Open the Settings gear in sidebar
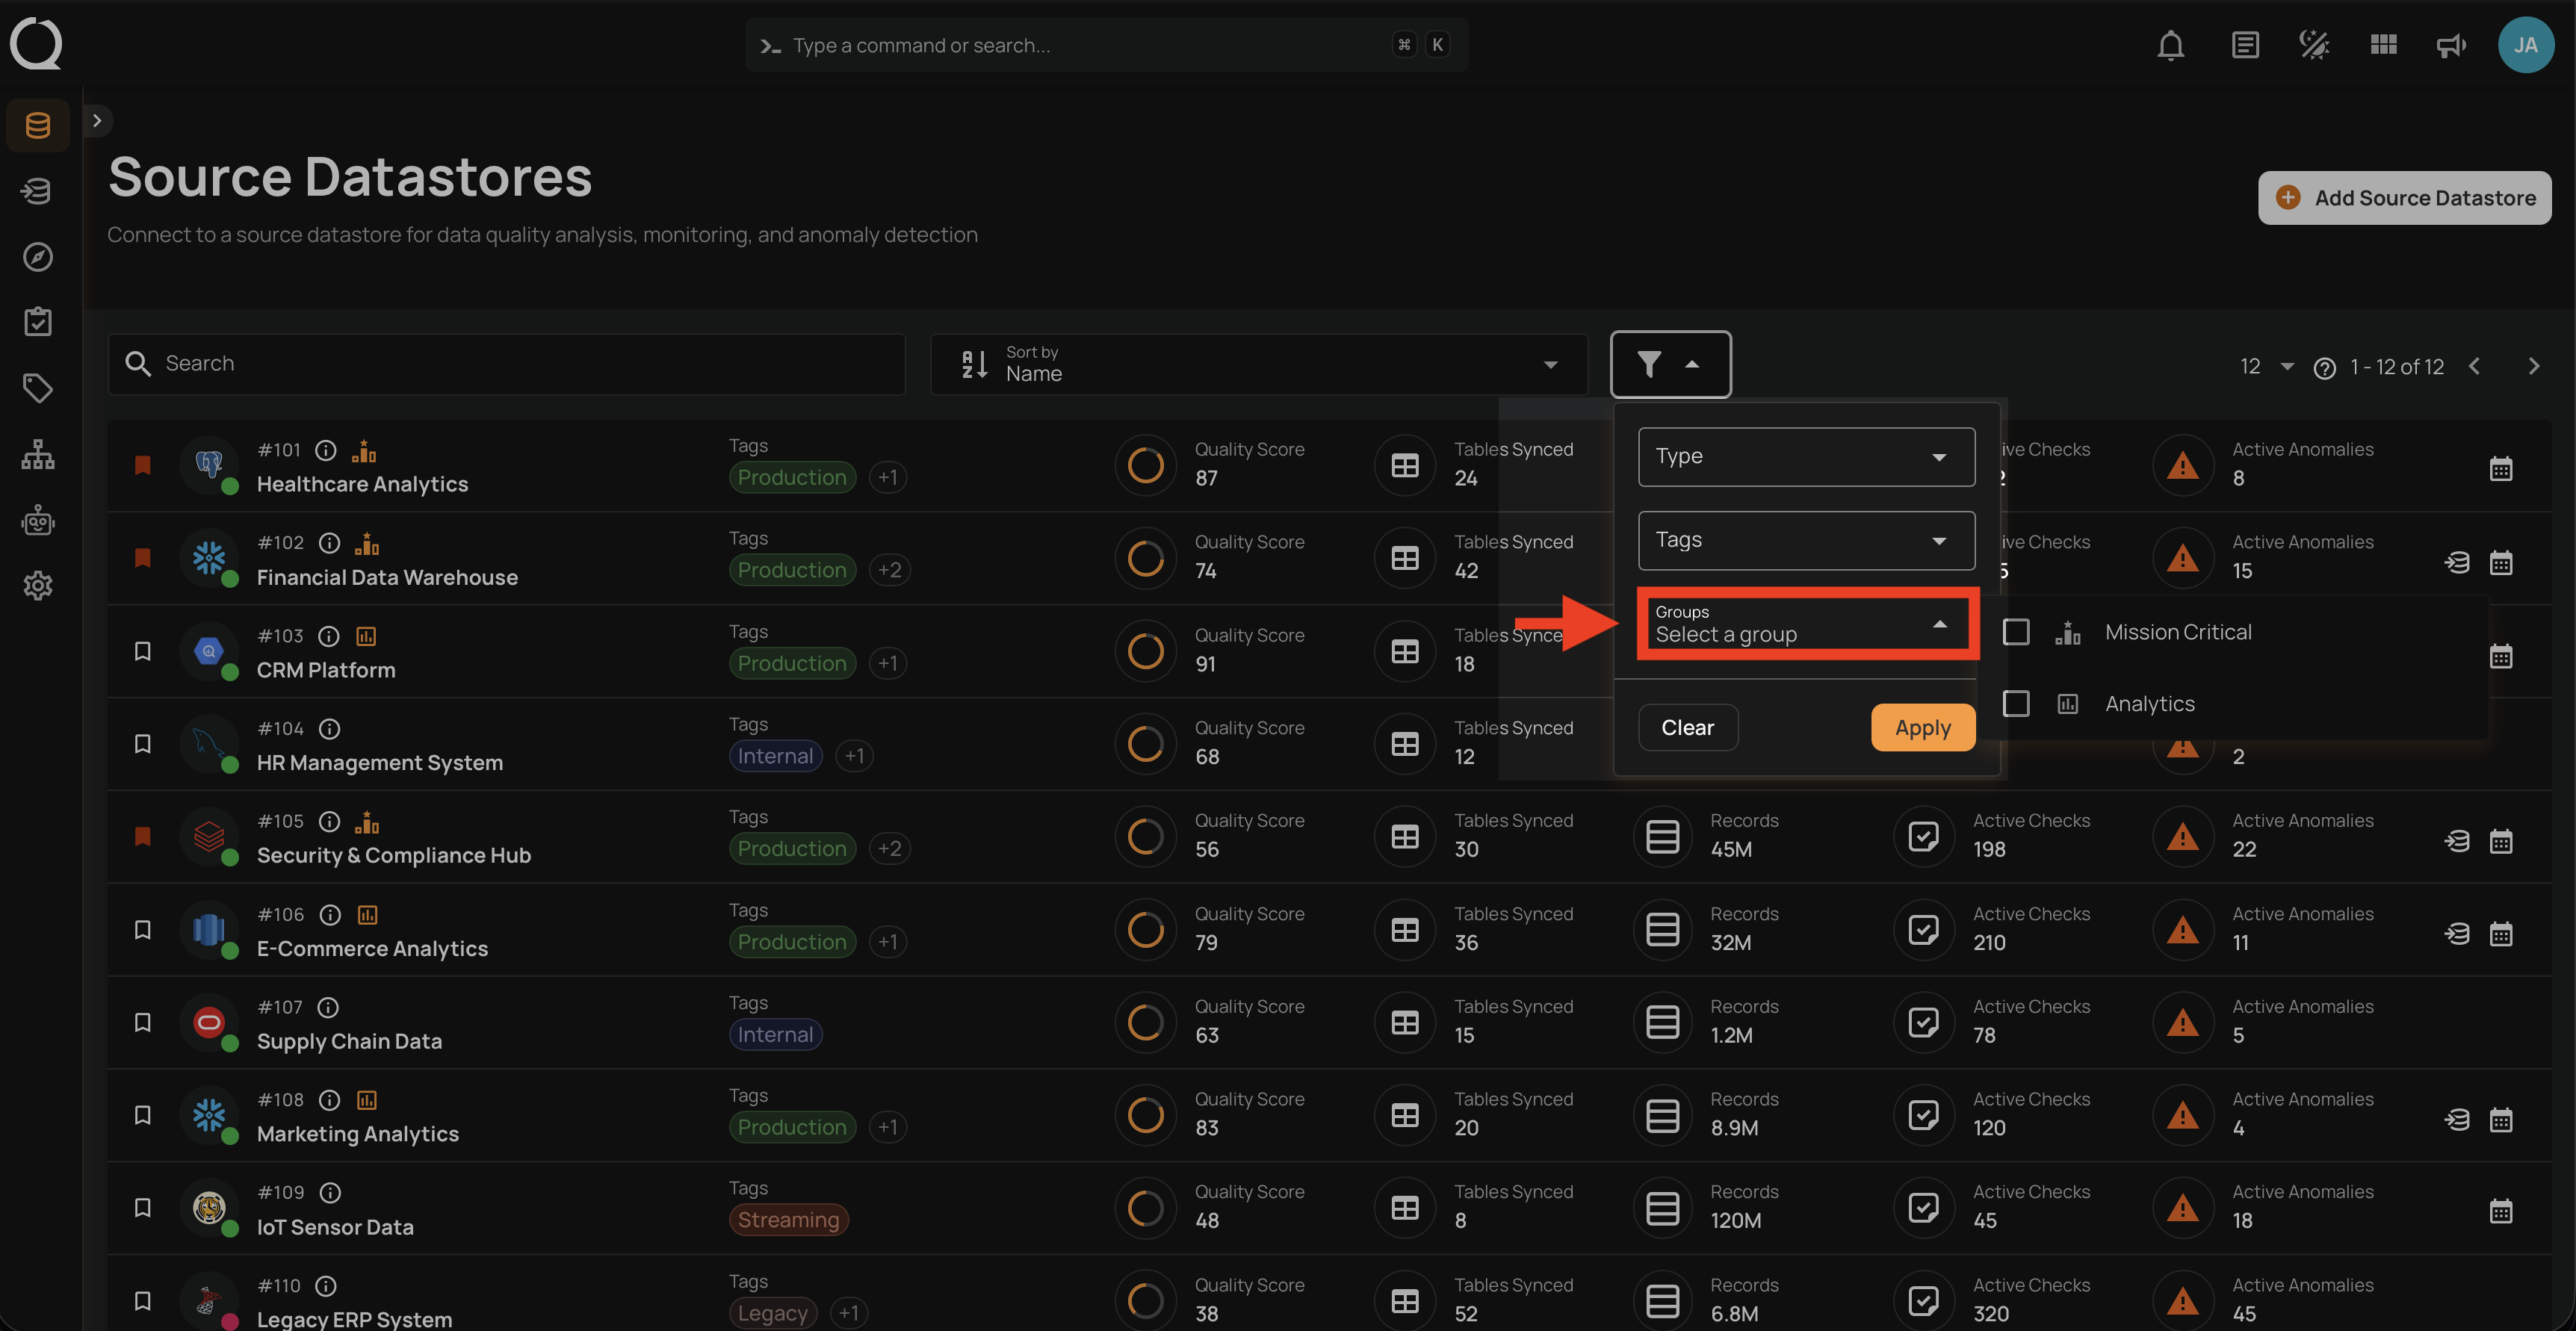 [38, 586]
